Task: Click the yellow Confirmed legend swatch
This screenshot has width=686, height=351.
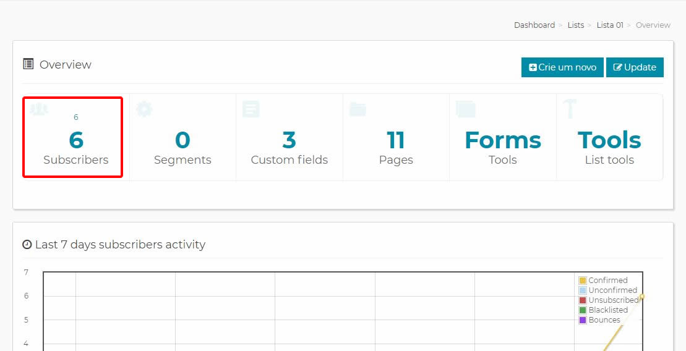Action: tap(582, 280)
